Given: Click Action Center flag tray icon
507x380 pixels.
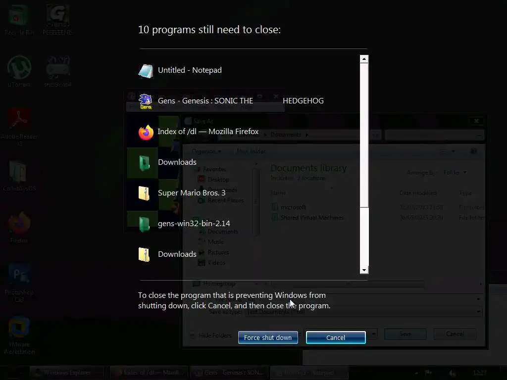Looking at the screenshot, I should point(428,373).
